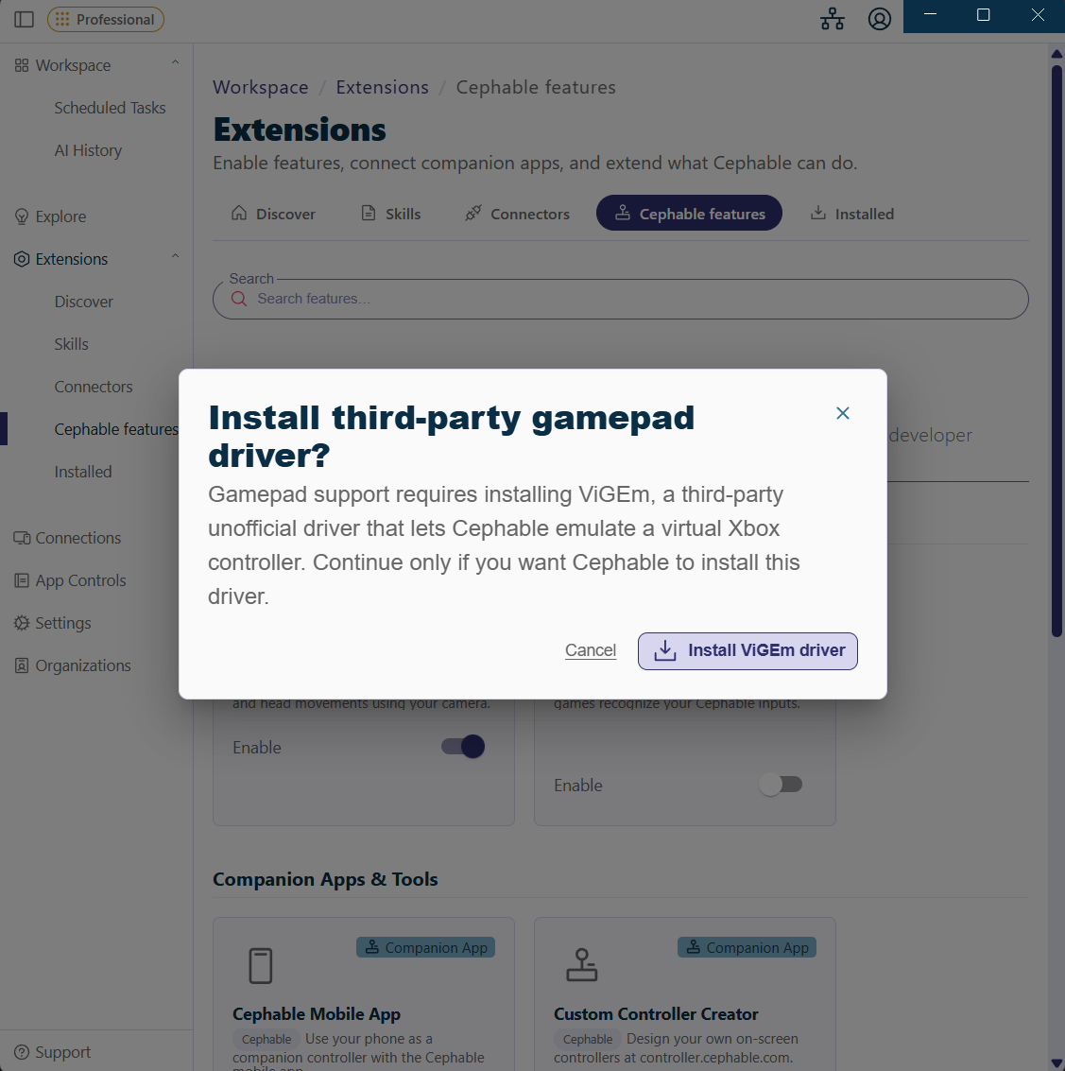Click the Custom Controller Creator joystick icon
Screen dimensions: 1065x1071
click(582, 965)
